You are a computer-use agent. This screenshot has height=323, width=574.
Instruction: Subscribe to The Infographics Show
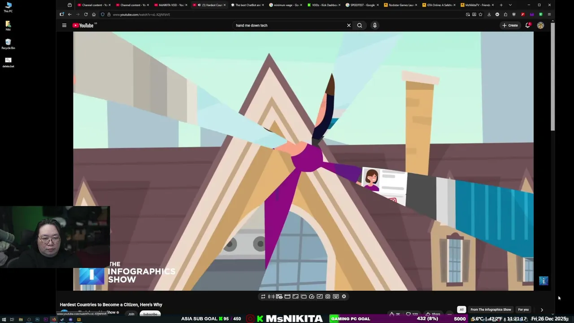click(x=150, y=314)
